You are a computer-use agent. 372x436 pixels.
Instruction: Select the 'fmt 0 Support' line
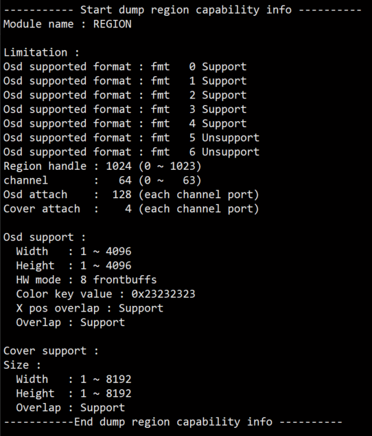tap(125, 67)
